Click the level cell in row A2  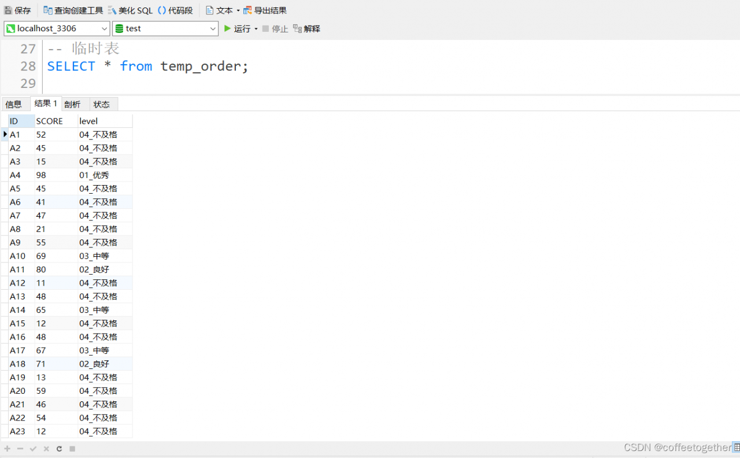[105, 148]
